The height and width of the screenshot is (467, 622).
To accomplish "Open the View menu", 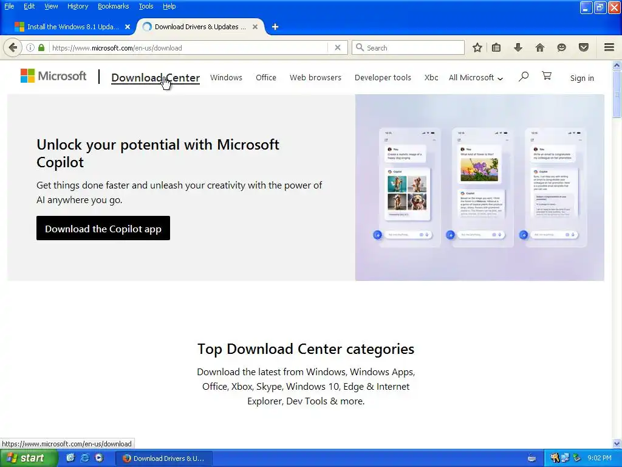I will (x=51, y=6).
